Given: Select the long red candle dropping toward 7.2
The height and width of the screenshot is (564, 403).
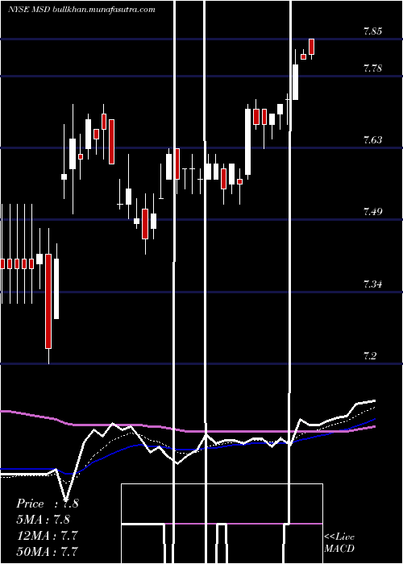Looking at the screenshot, I should (48, 301).
